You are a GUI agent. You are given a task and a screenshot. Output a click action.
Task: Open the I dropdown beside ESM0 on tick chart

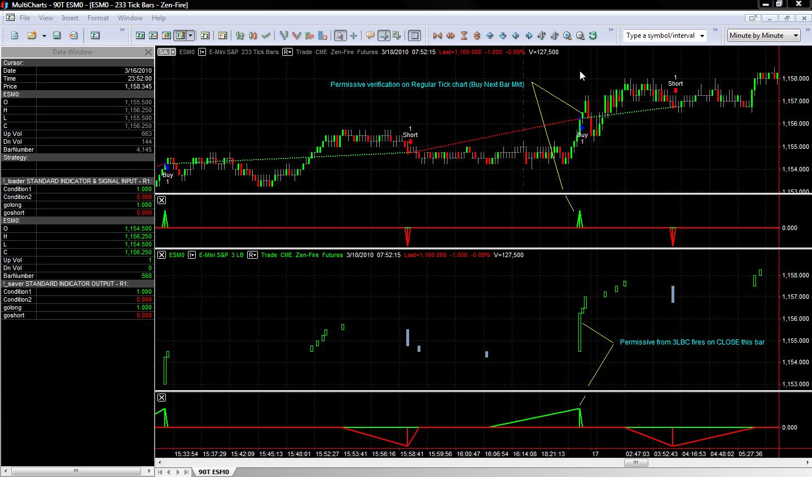point(202,52)
